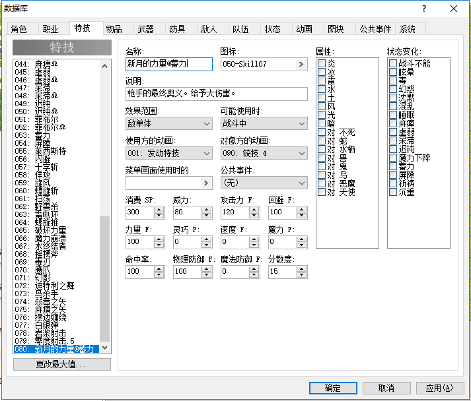Image resolution: width=471 pixels, height=401 pixels.
Task: Open menu-use SE picker arrow
Action: (x=206, y=183)
